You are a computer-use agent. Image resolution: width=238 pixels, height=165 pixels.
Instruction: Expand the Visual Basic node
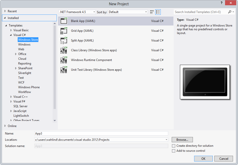[11, 30]
